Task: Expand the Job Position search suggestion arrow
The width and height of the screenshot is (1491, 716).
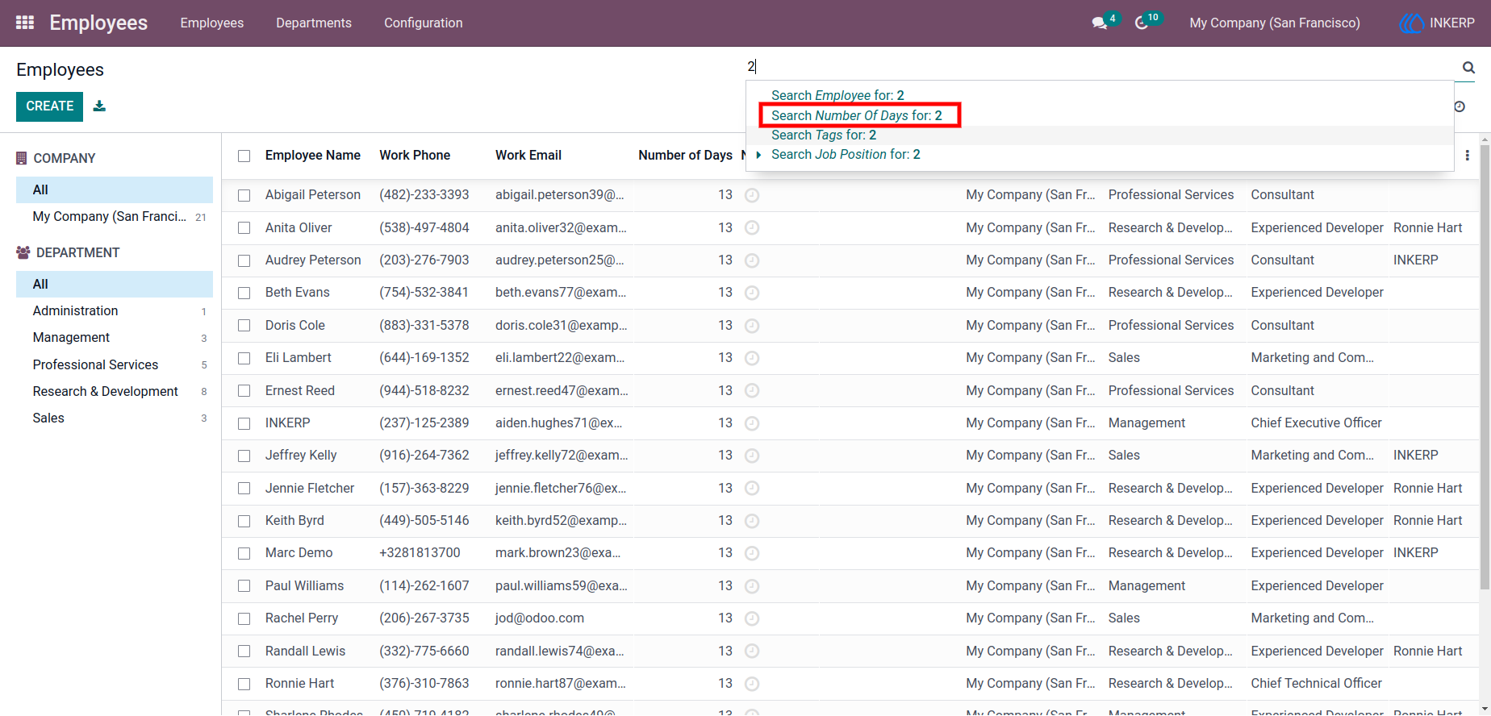Action: [x=758, y=155]
